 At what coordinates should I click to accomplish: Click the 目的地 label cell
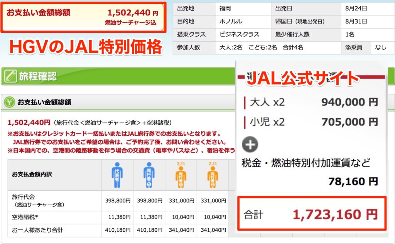[x=194, y=22]
